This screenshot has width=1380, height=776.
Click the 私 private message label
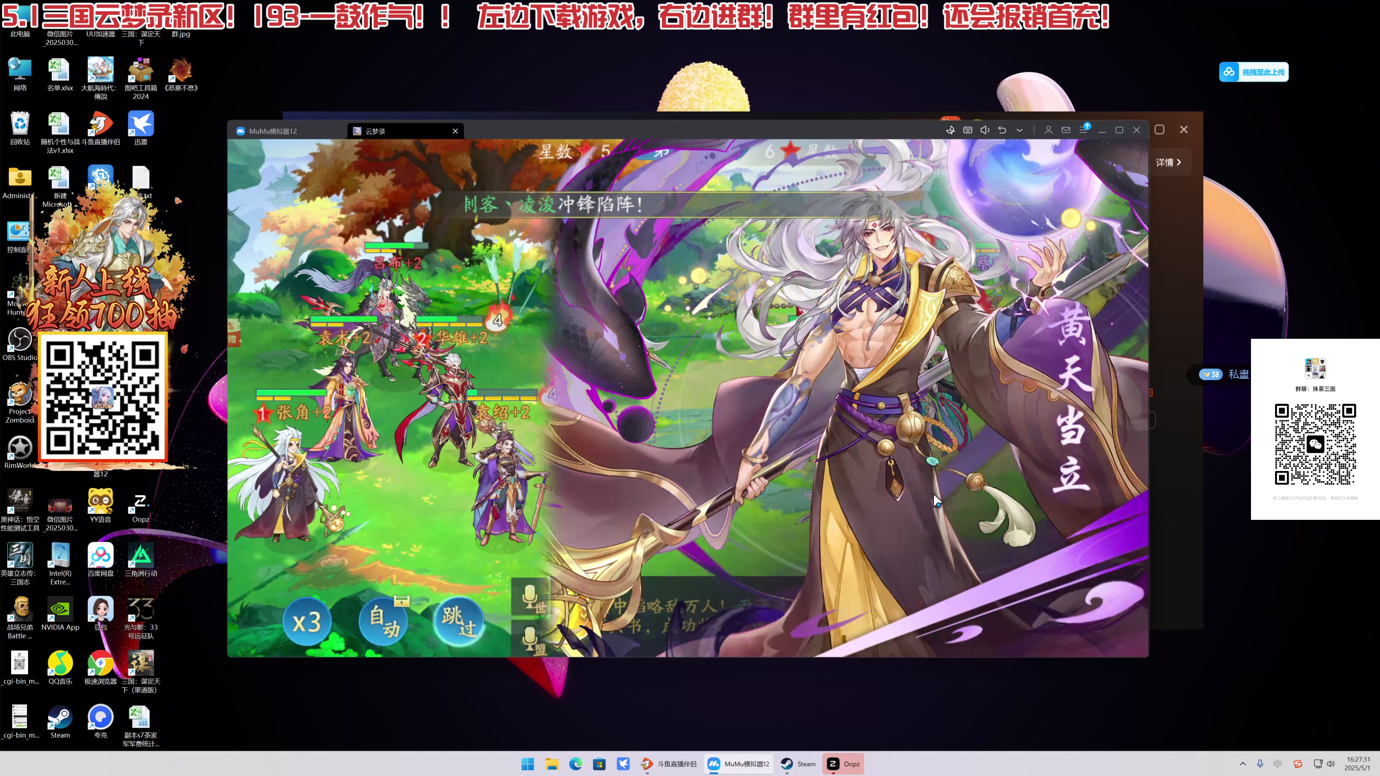click(x=1238, y=374)
